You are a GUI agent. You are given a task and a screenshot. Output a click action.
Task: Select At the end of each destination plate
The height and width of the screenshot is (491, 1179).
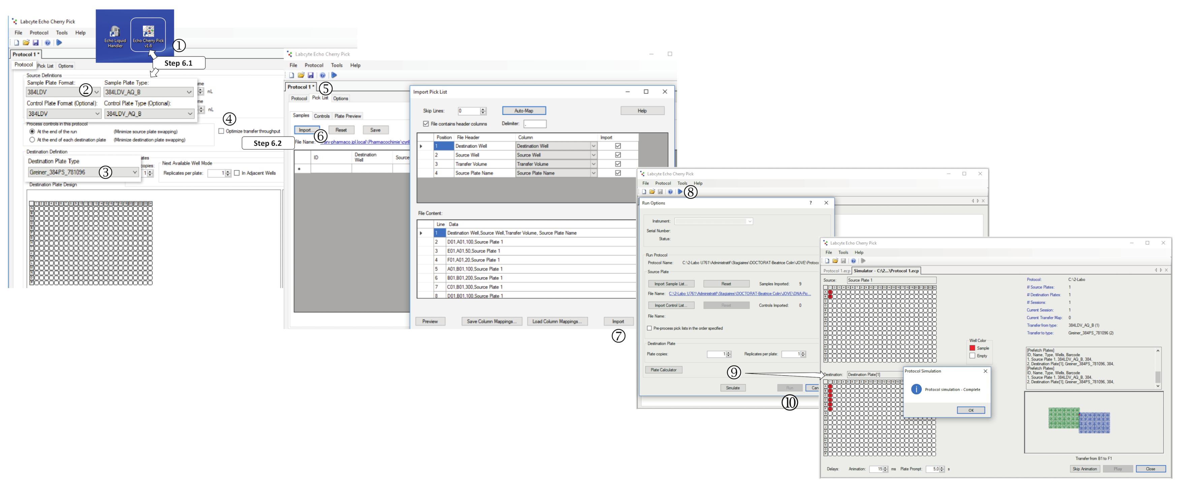point(32,140)
